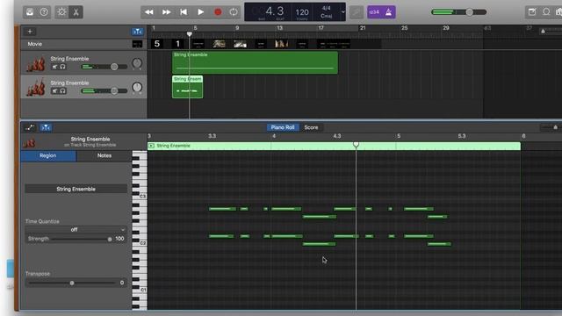Open the Library panel
The height and width of the screenshot is (316, 562).
tap(30, 11)
